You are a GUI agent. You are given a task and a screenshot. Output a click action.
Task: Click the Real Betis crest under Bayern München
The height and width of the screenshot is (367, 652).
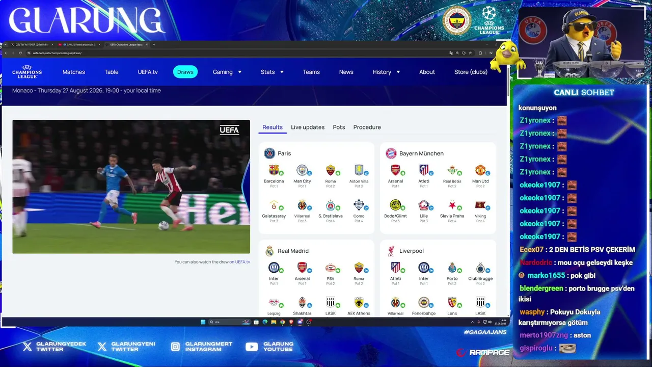452,170
